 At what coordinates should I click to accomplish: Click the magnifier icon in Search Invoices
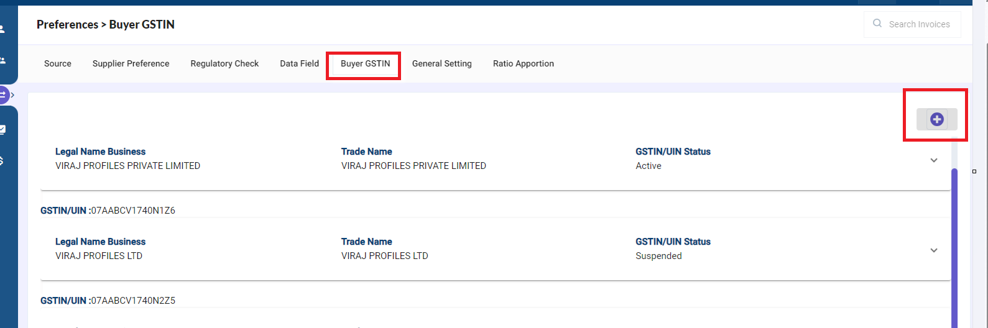[x=877, y=24]
